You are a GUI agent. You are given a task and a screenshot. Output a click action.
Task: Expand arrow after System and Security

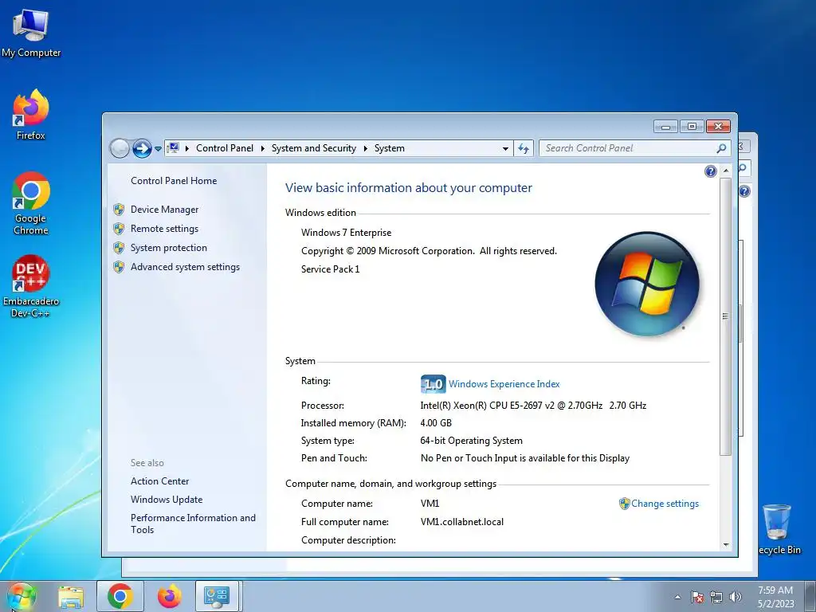(365, 148)
